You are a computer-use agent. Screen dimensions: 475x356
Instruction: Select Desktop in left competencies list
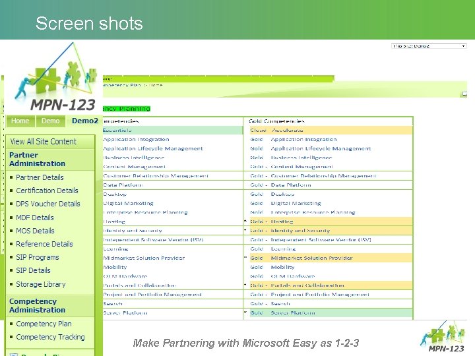(x=115, y=194)
